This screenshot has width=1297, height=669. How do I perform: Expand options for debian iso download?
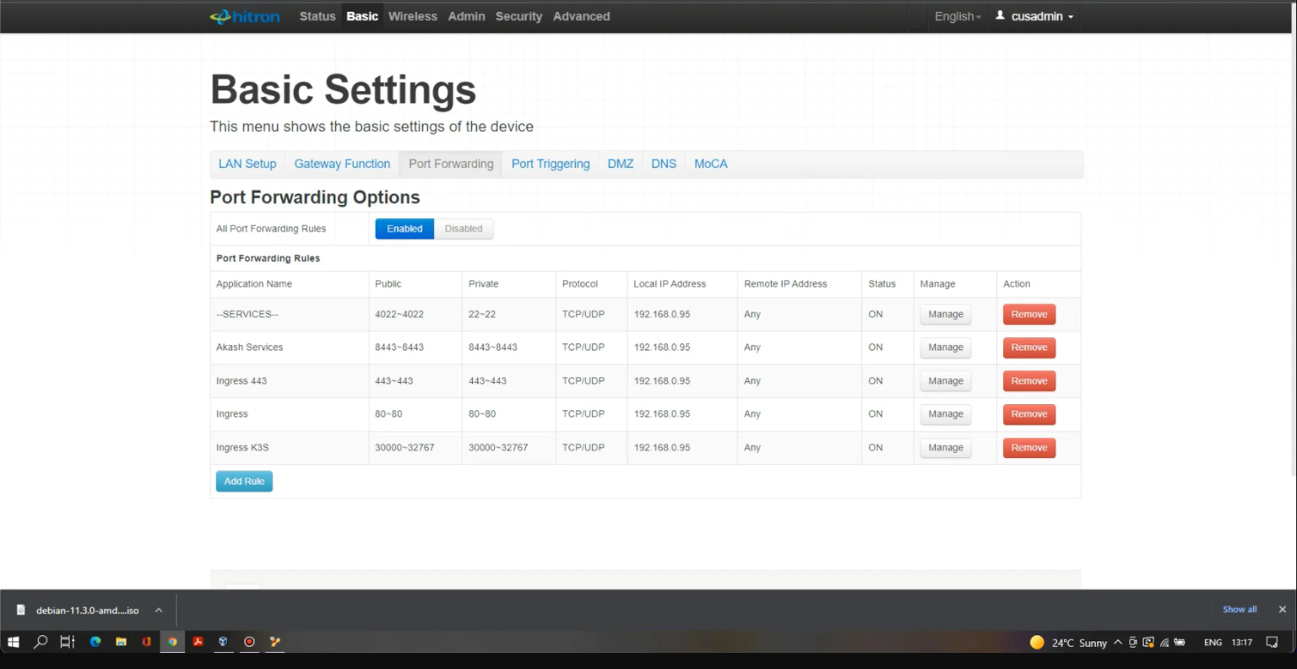(159, 610)
